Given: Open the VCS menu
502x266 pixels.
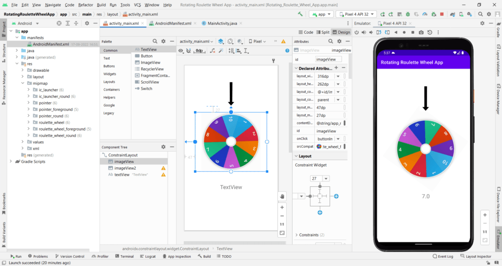Looking at the screenshot, I should point(137,5).
